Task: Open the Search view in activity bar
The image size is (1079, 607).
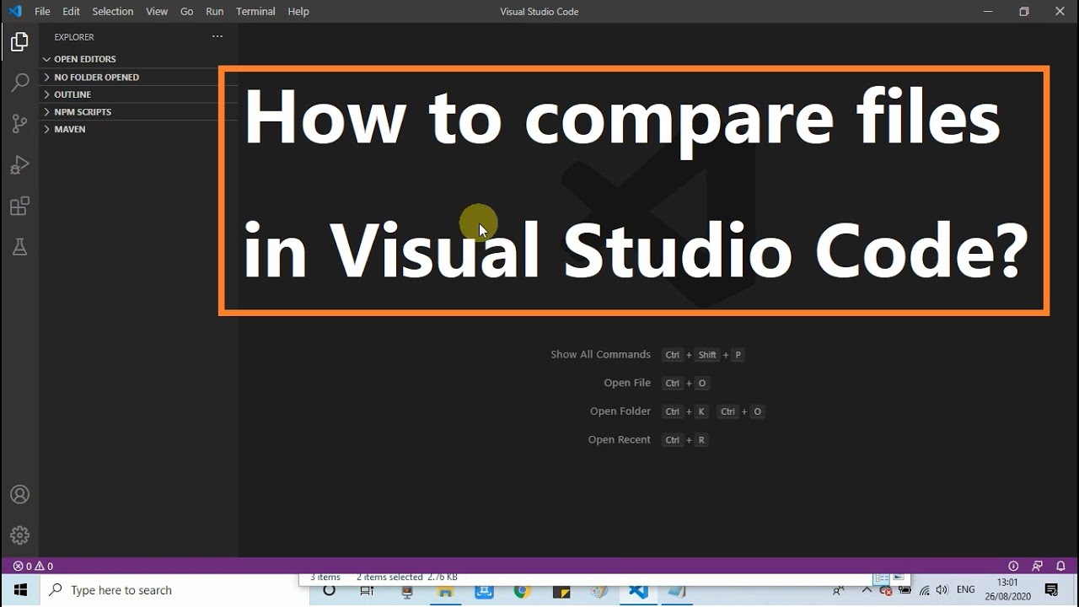Action: [19, 83]
